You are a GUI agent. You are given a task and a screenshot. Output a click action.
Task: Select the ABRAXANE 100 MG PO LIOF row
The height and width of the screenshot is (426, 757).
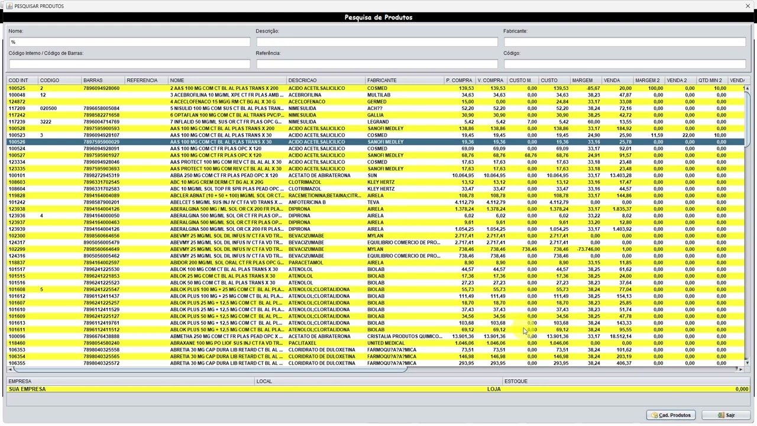click(376, 343)
